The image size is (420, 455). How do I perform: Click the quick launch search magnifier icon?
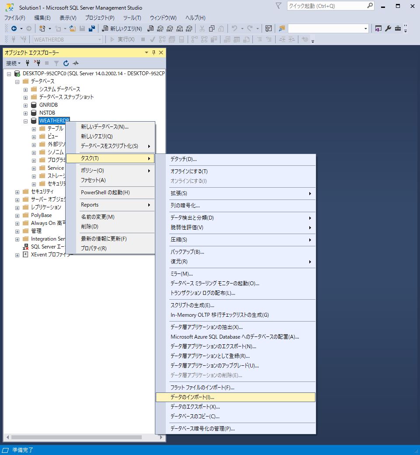370,6
